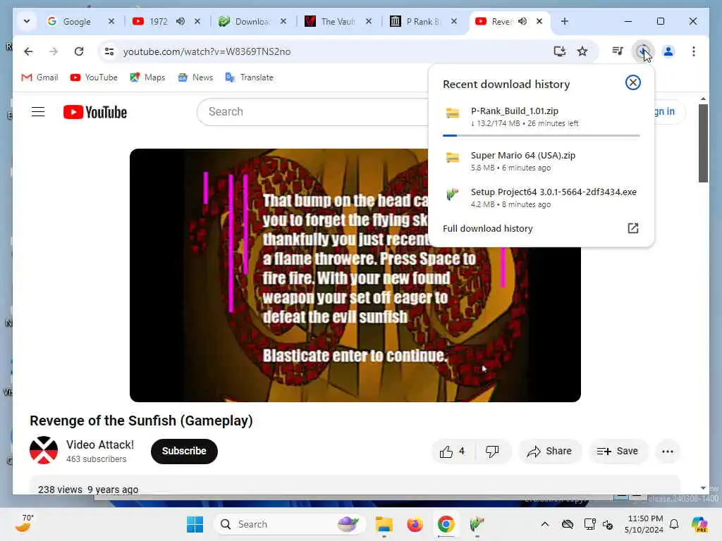Close the Recent download history popup
The width and height of the screenshot is (722, 541).
click(x=632, y=82)
